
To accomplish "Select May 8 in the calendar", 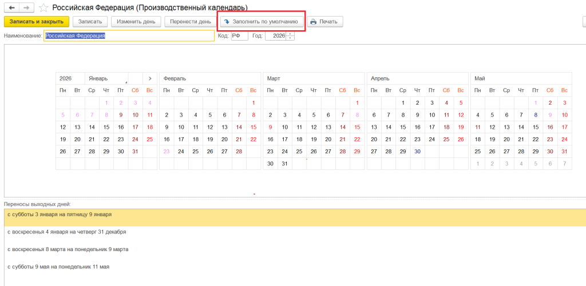I will coord(536,115).
